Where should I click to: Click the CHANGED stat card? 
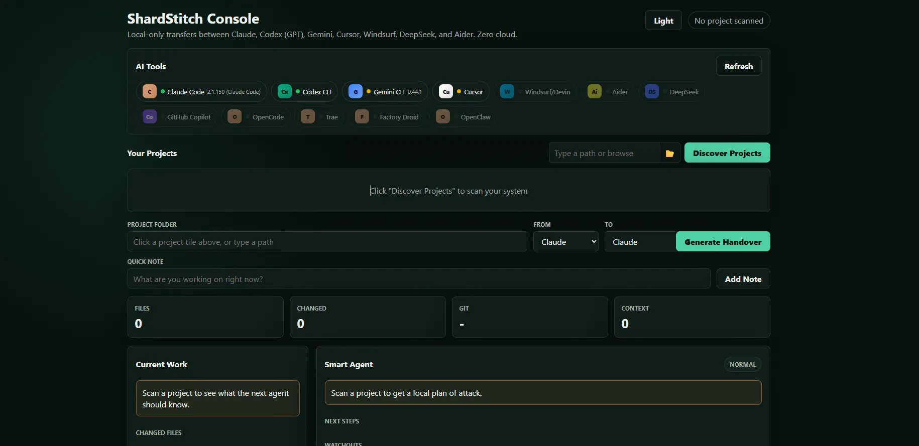pyautogui.click(x=368, y=317)
